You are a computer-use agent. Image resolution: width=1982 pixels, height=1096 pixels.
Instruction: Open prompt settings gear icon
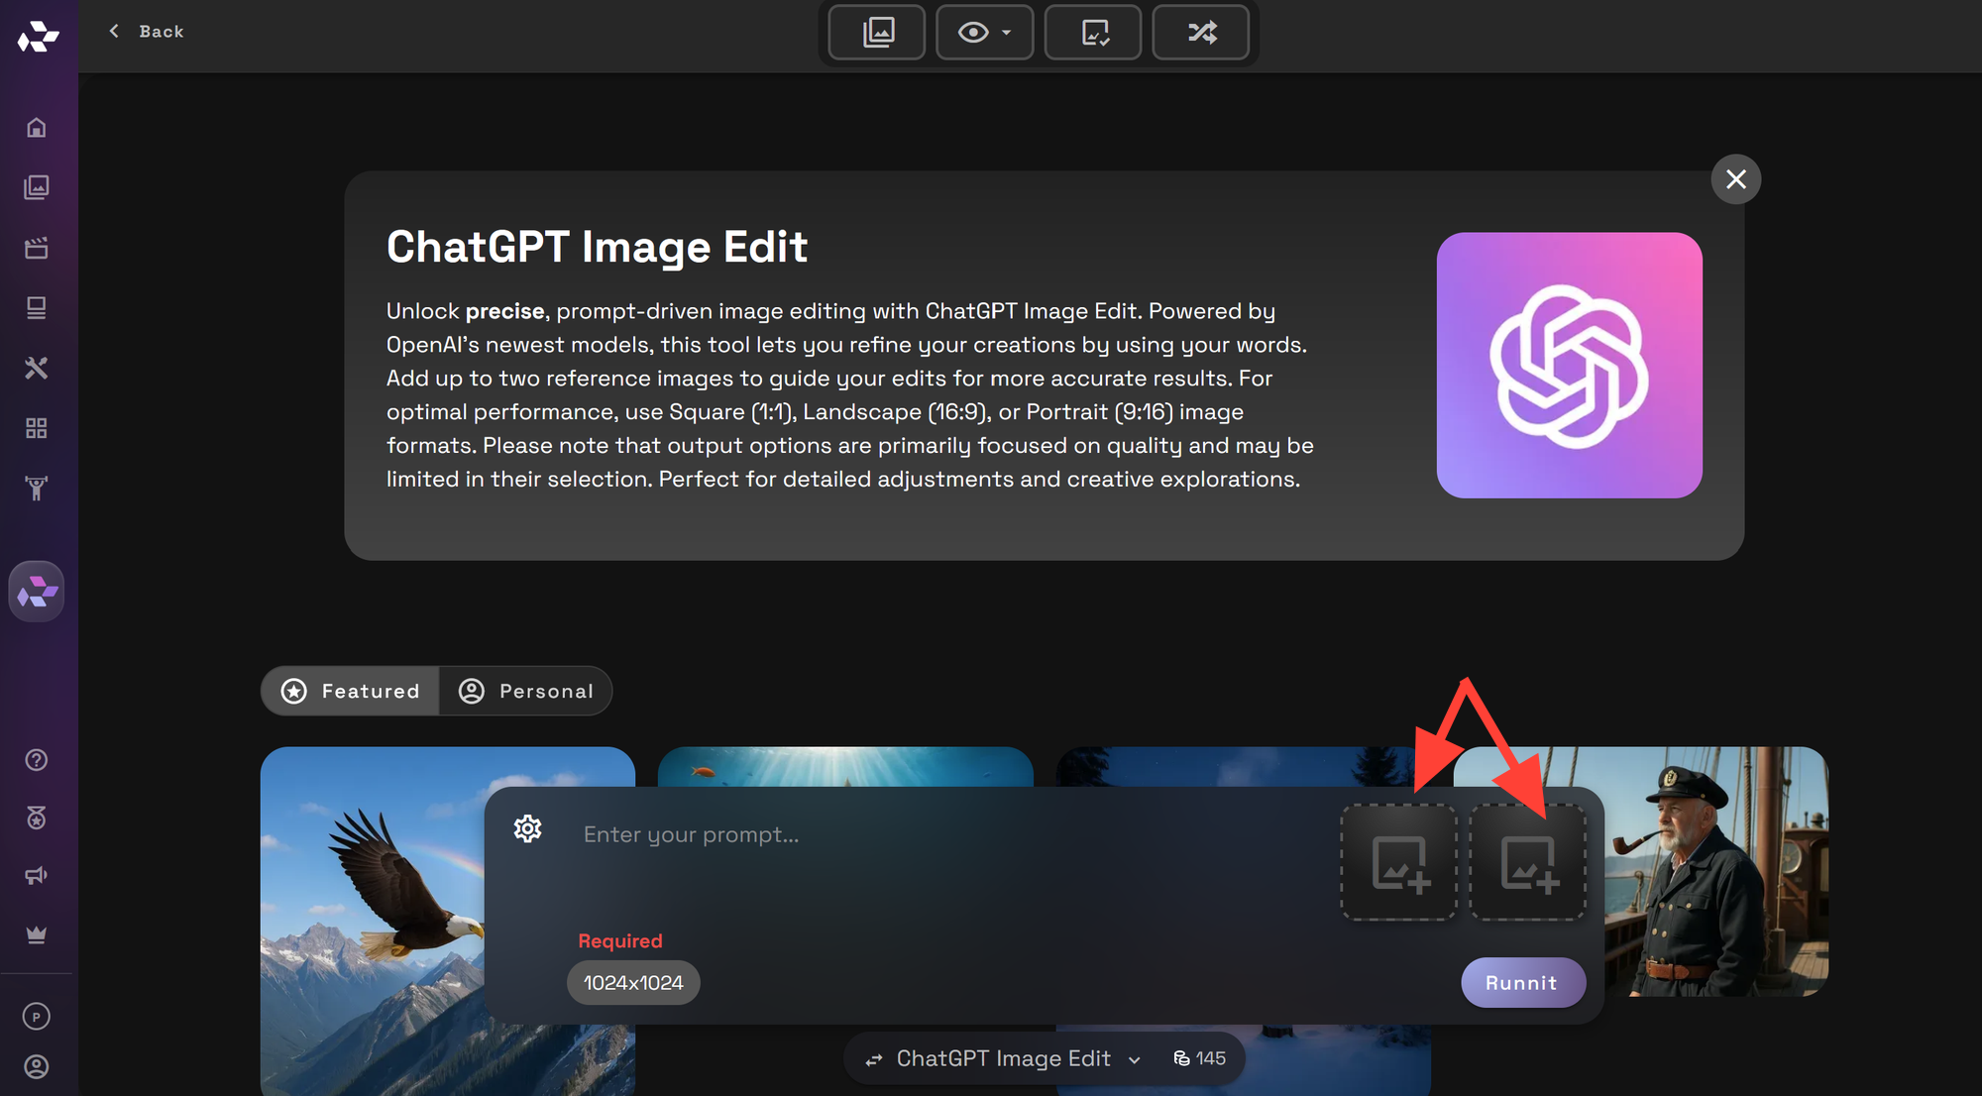pos(528,828)
